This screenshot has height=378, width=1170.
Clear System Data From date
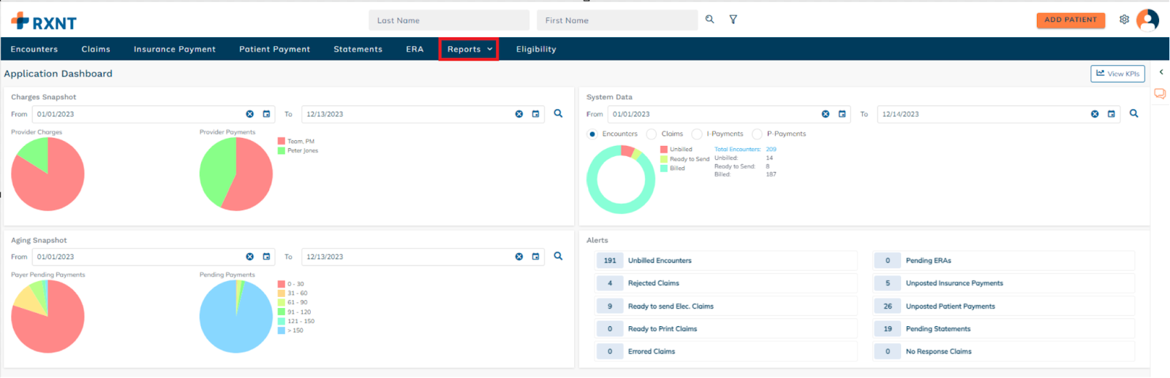tap(826, 114)
